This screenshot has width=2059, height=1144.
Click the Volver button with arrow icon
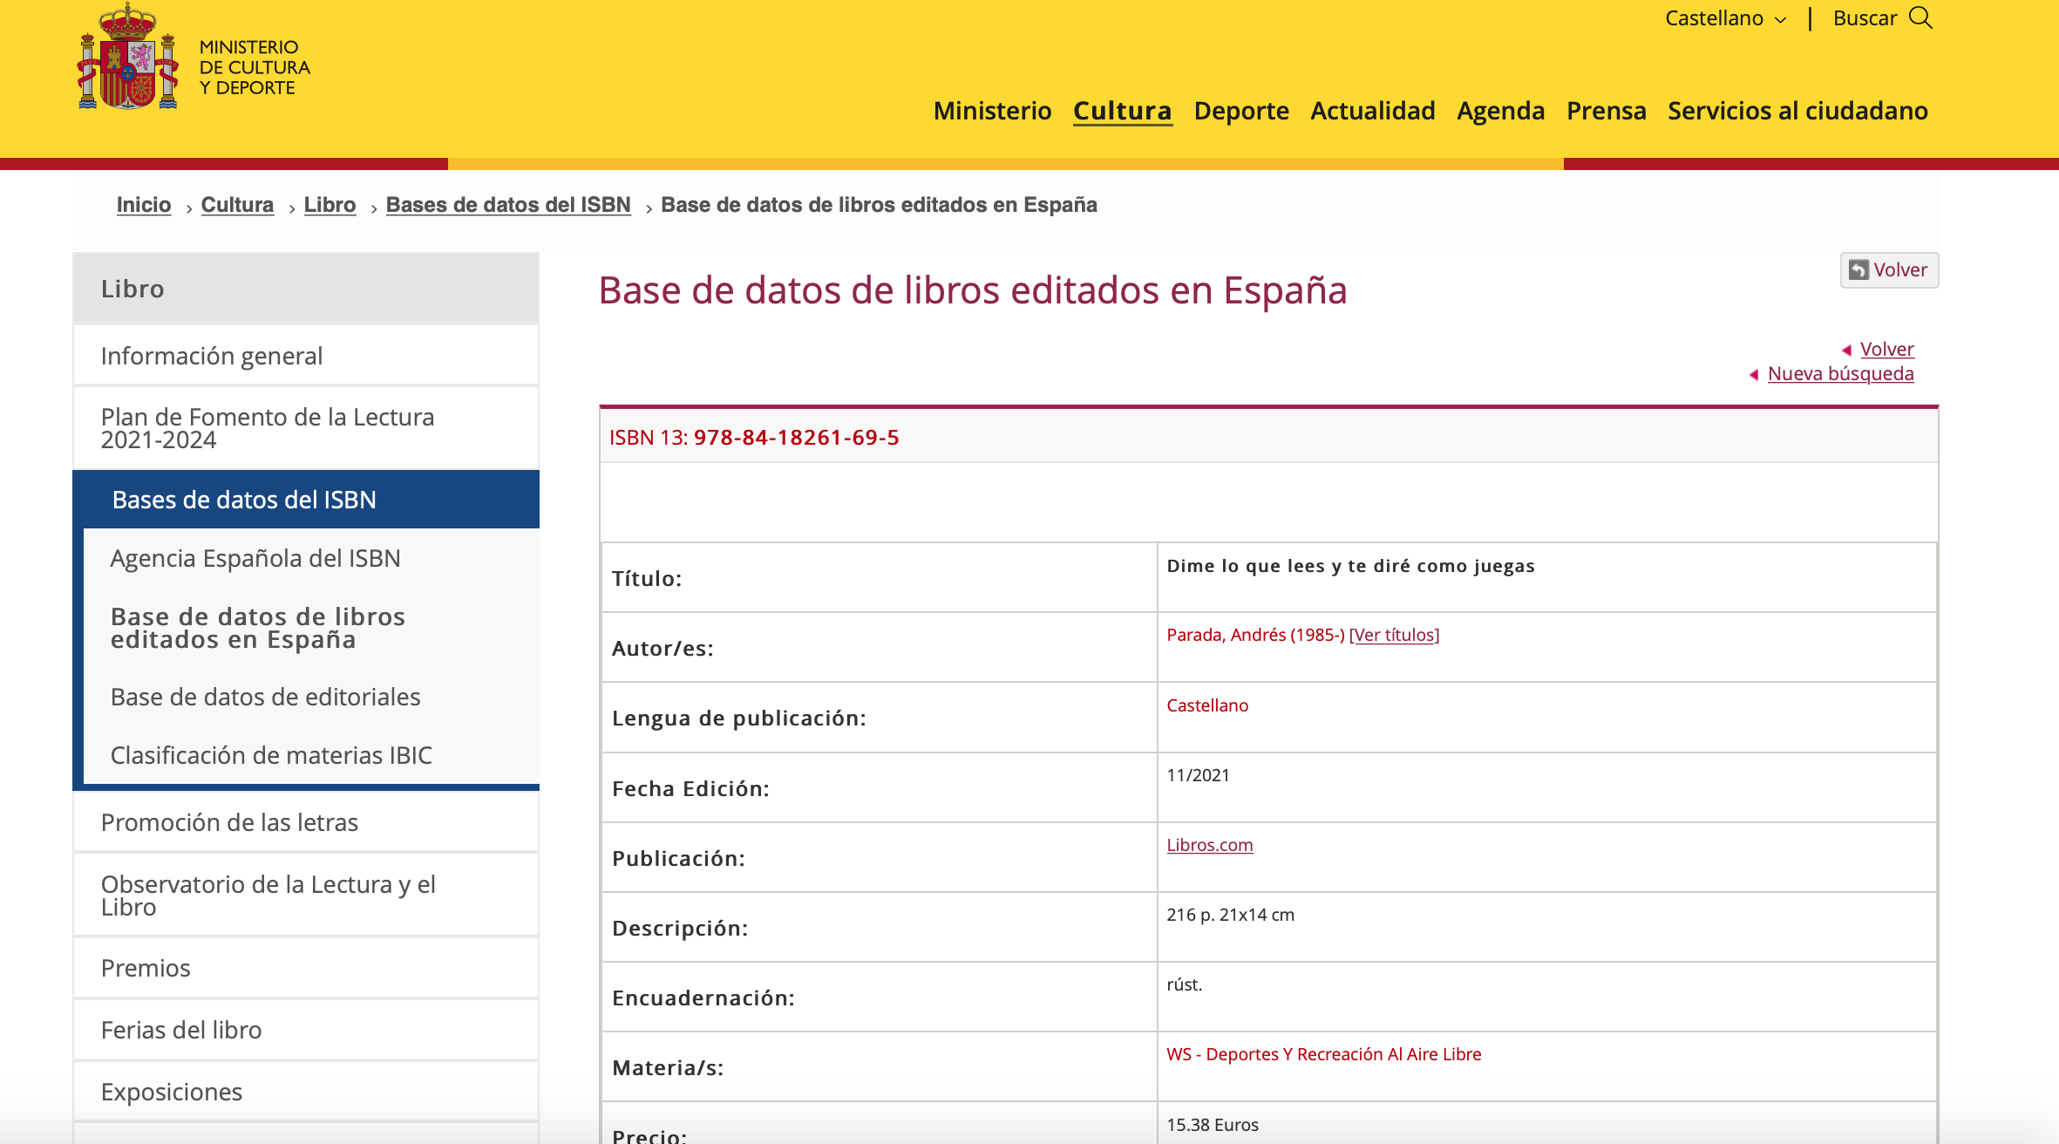tap(1888, 270)
